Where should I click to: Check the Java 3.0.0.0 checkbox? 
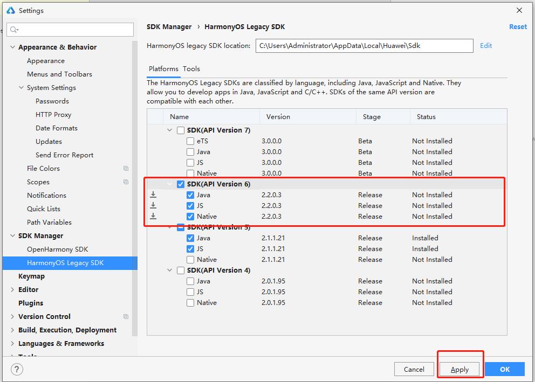coord(190,152)
